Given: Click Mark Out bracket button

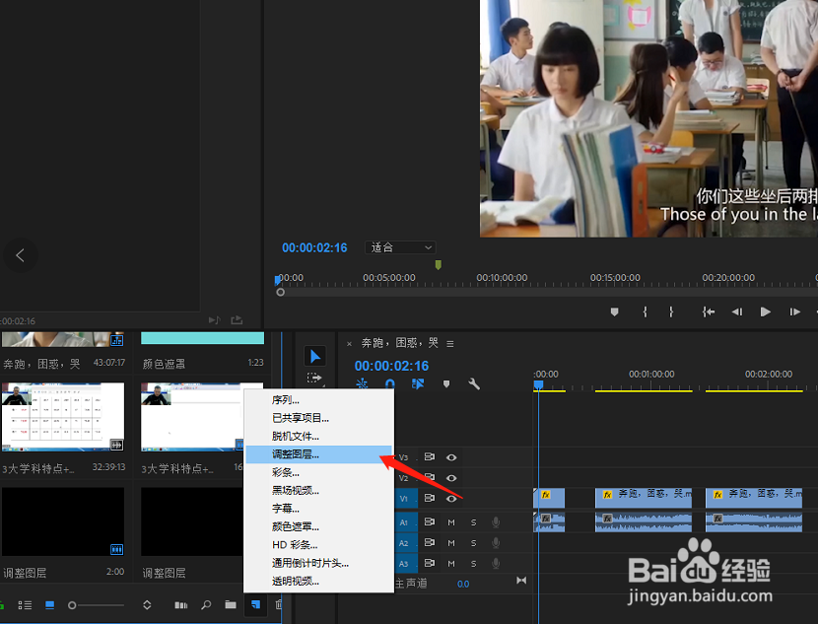Looking at the screenshot, I should [x=671, y=312].
